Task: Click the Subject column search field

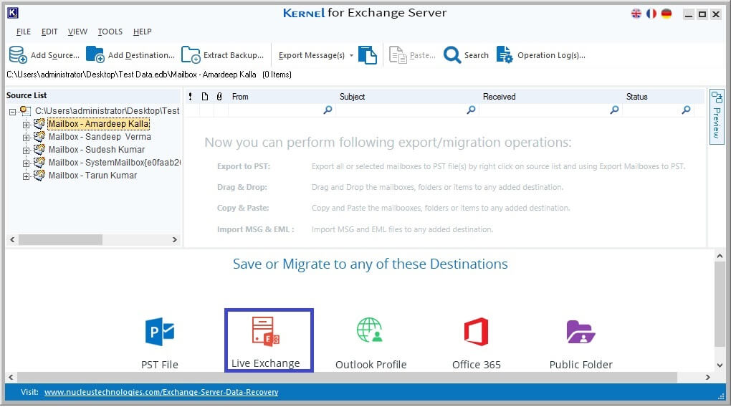Action: pyautogui.click(x=401, y=110)
